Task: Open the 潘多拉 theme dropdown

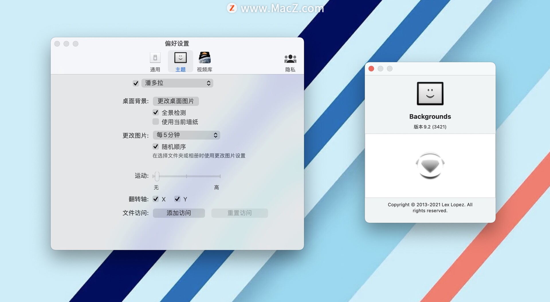Action: click(177, 83)
